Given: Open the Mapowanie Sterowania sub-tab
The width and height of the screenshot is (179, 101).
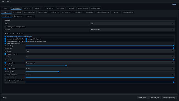Looking at the screenshot, I should (x=103, y=12).
